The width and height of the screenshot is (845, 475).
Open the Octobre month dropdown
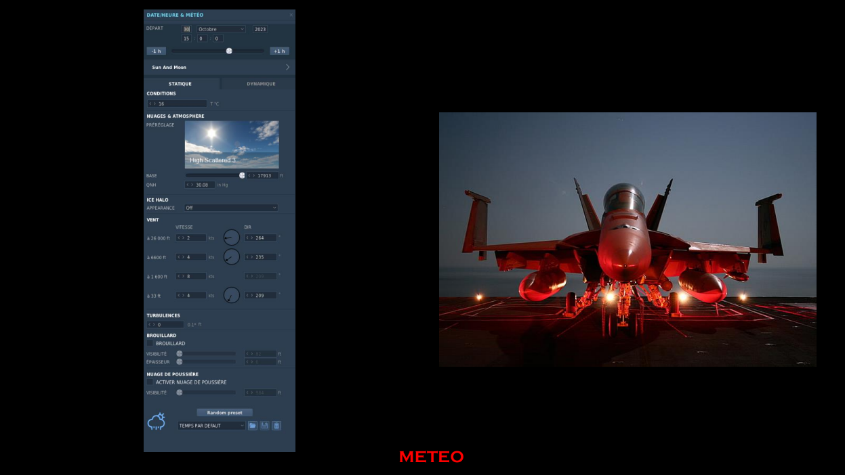point(221,29)
